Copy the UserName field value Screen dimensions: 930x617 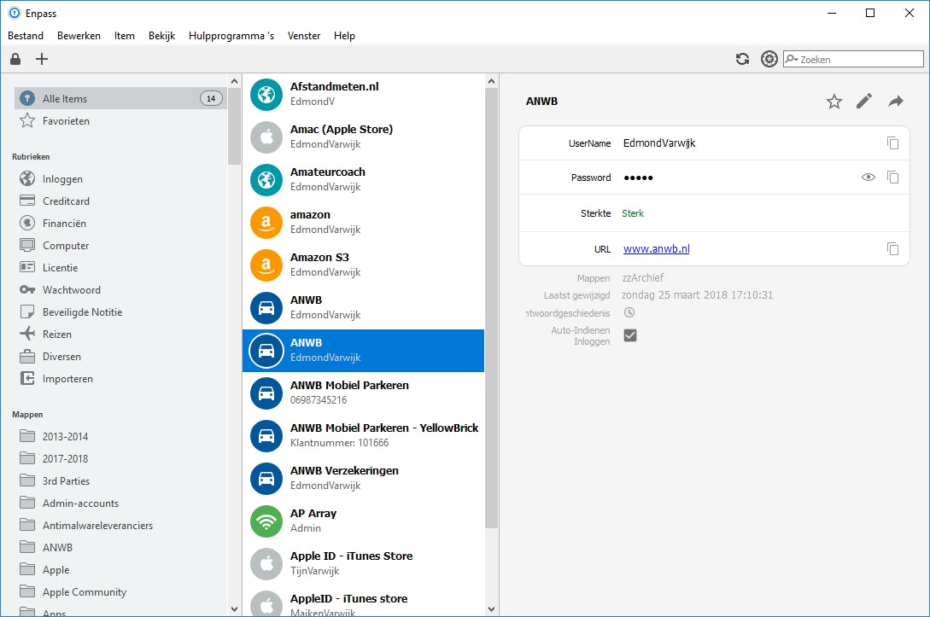892,143
